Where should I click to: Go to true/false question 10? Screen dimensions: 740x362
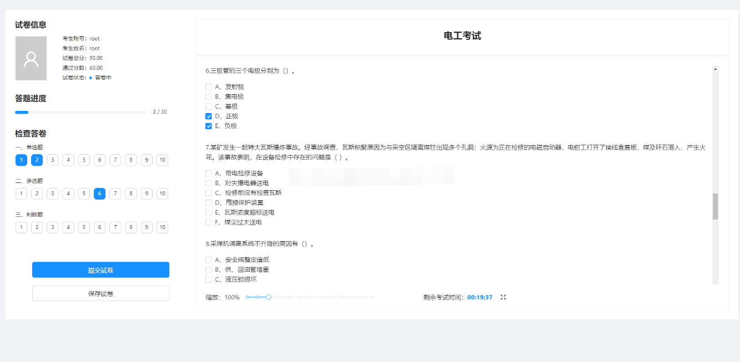click(x=162, y=227)
